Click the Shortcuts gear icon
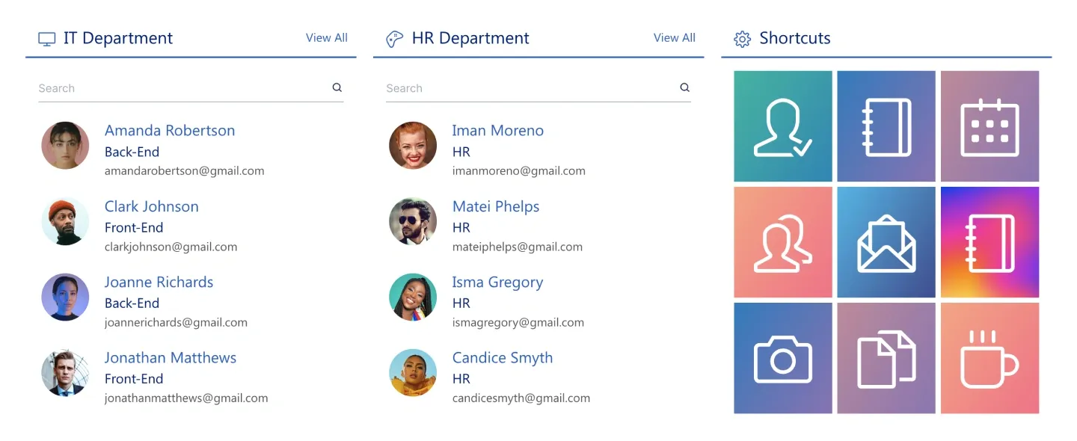The width and height of the screenshot is (1077, 441). 742,39
